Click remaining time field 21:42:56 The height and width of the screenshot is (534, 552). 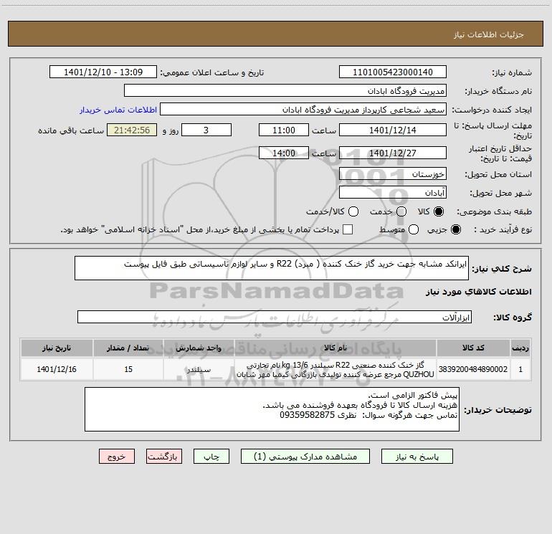point(132,130)
